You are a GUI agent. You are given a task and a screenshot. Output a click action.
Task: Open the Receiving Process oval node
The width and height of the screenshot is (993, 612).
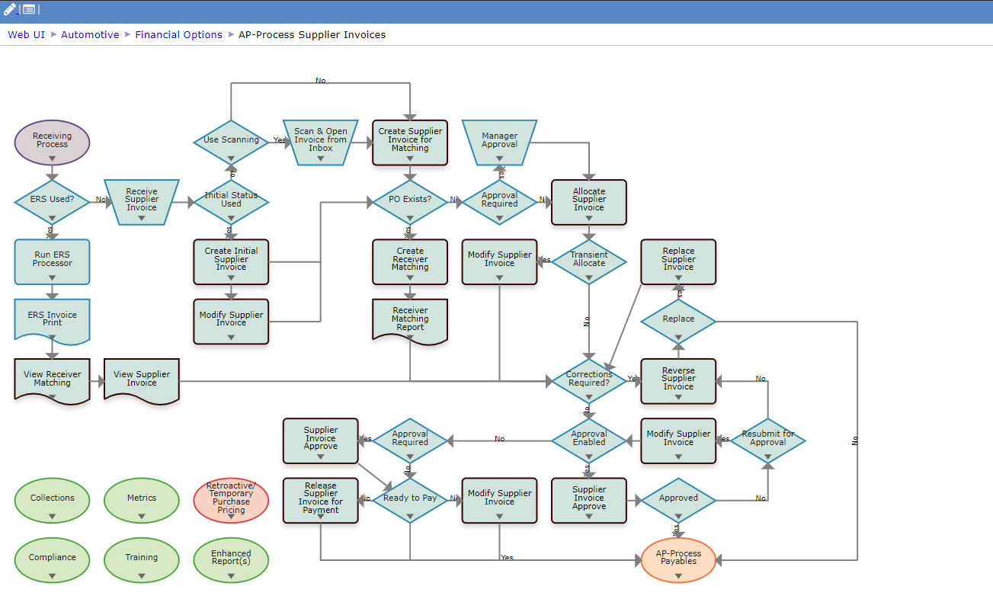point(52,140)
